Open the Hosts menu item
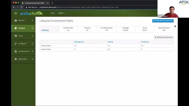 point(23,36)
